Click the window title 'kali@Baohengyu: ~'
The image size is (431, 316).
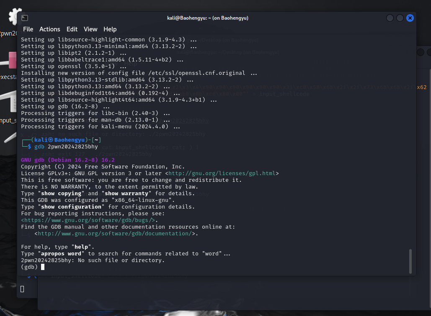207,18
